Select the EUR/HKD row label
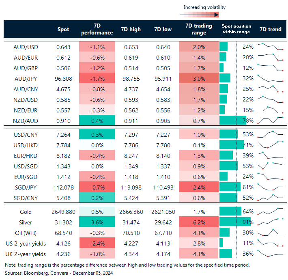 26,156
